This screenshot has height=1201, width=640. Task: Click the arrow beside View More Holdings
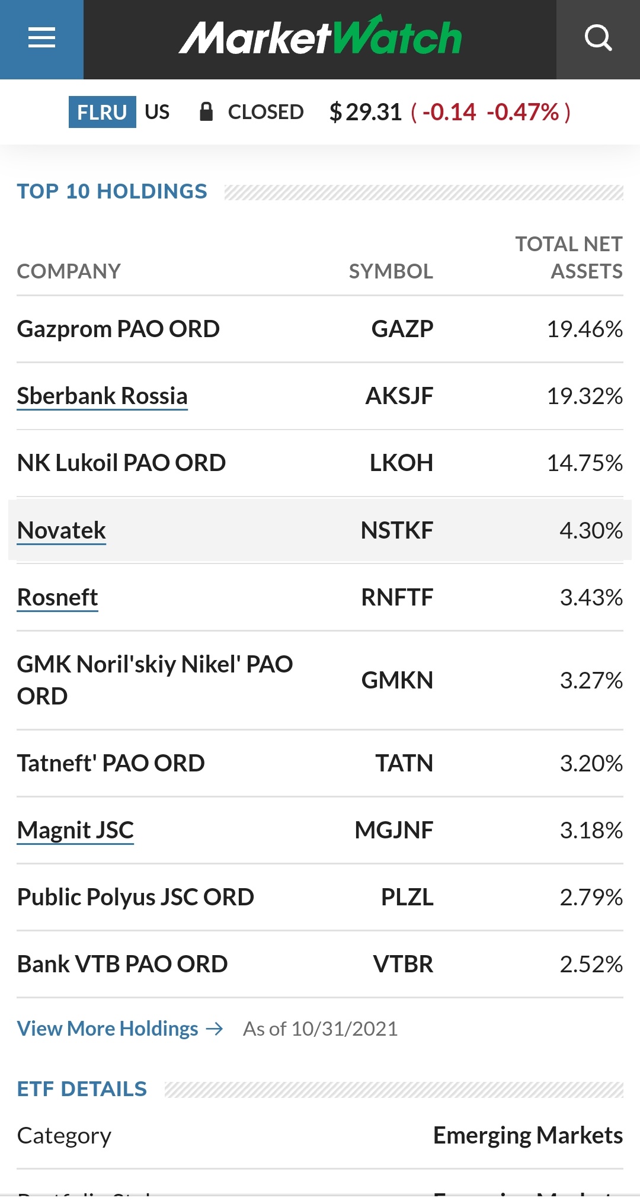pyautogui.click(x=215, y=1029)
